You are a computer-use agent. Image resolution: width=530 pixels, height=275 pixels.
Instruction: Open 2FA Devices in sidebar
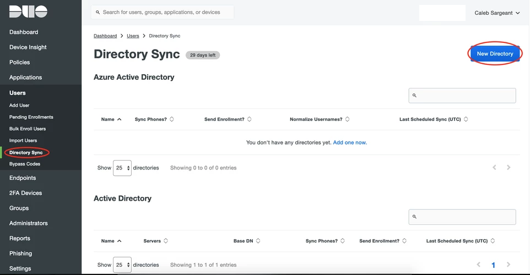pos(26,193)
